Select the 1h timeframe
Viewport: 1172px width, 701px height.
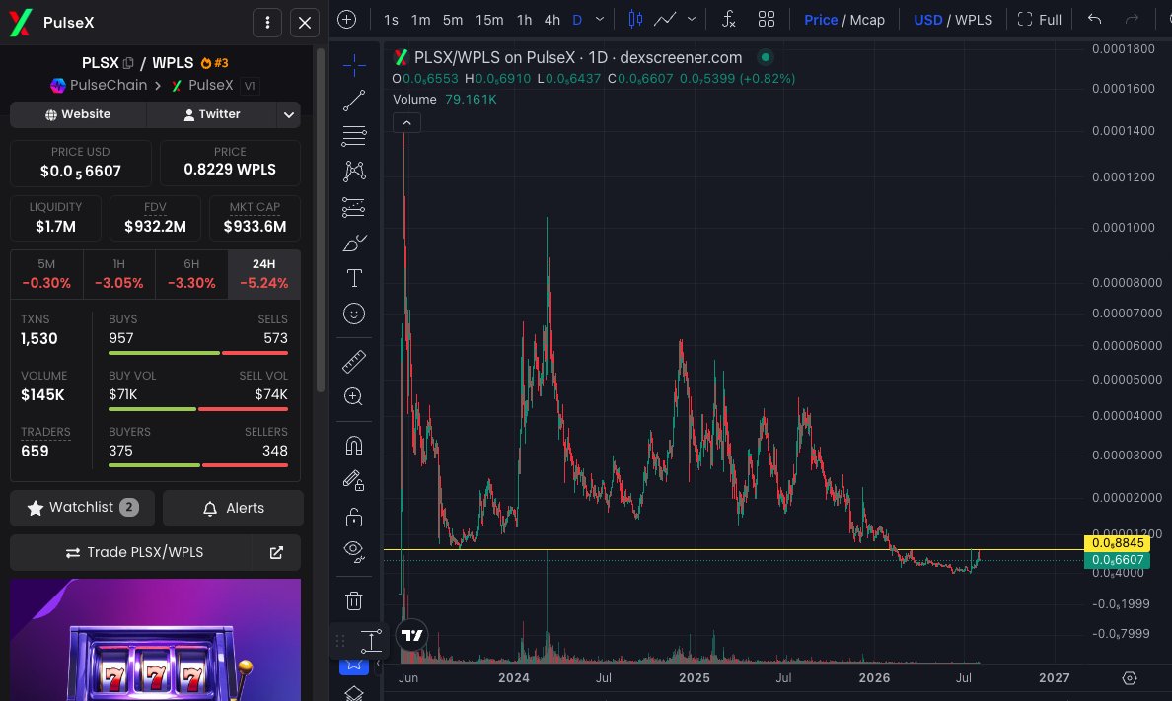[x=524, y=20]
